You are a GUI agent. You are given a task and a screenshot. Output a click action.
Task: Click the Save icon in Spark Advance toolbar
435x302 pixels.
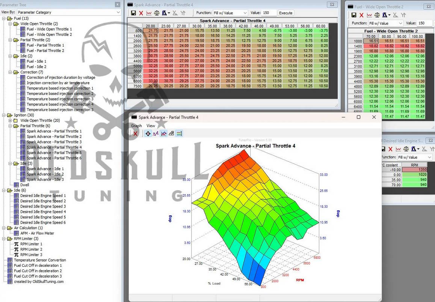pos(134,13)
